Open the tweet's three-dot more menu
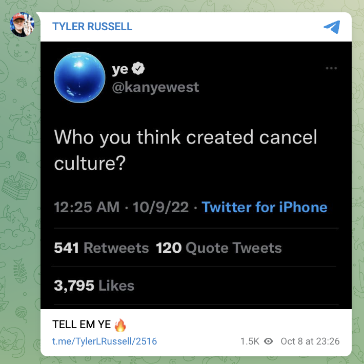This screenshot has width=364, height=364. pos(331,68)
